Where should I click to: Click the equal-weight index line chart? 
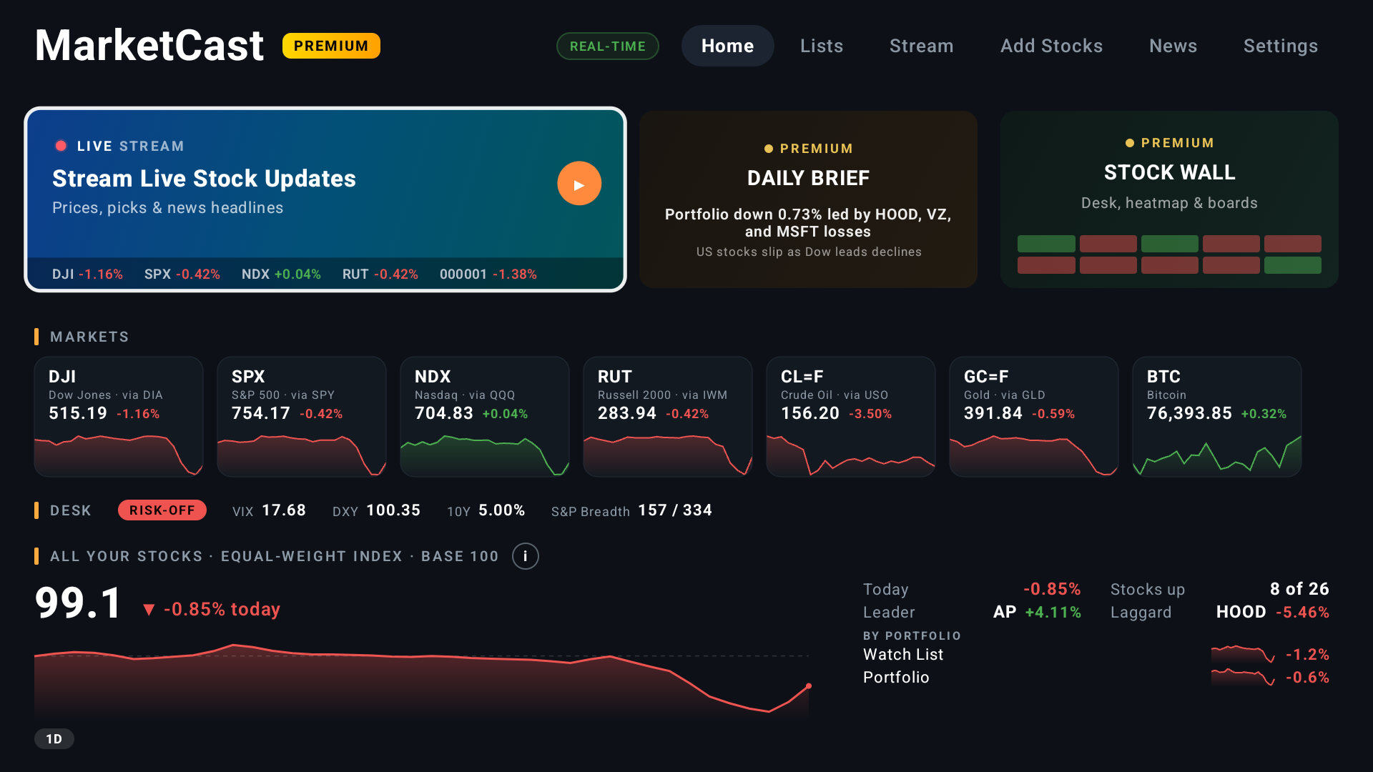pos(422,679)
